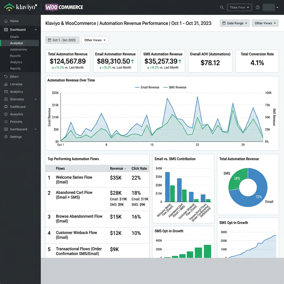The height and width of the screenshot is (284, 284).
Task: Click tallest green bar in SMS Opt-in Growth
Action: pos(207,251)
